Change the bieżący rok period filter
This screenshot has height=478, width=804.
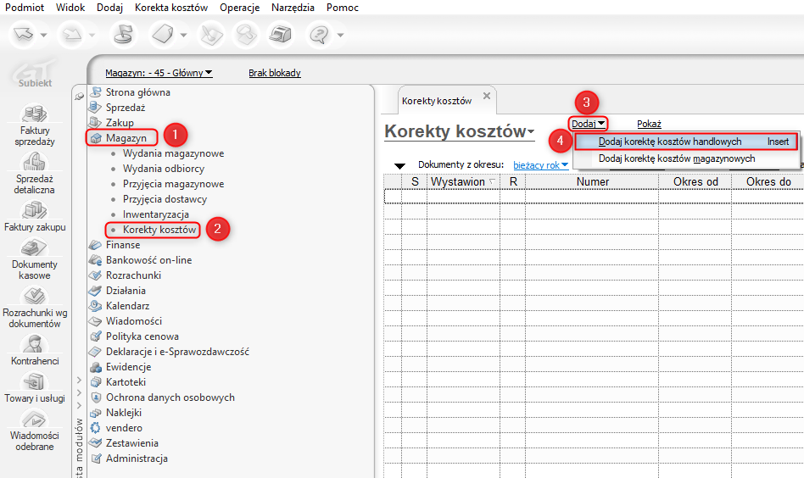(x=541, y=165)
